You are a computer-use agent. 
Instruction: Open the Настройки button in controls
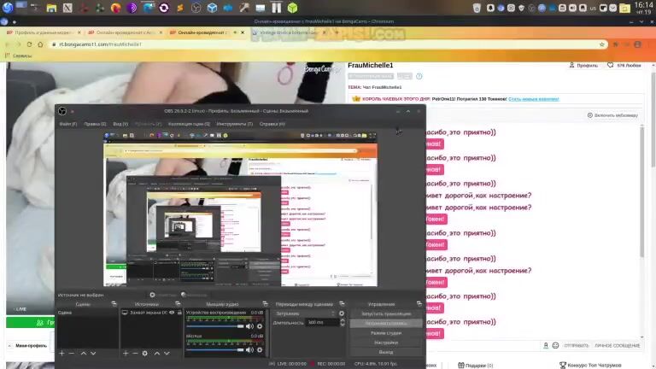pos(386,343)
